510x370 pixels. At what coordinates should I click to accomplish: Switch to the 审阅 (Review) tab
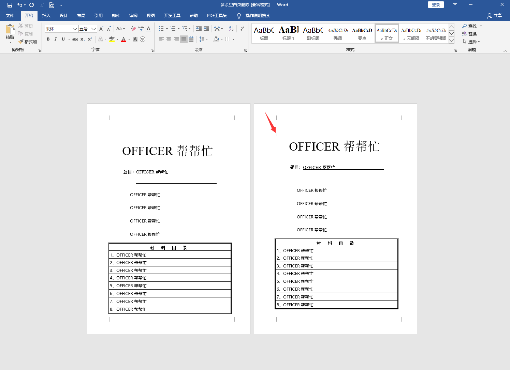tap(133, 16)
